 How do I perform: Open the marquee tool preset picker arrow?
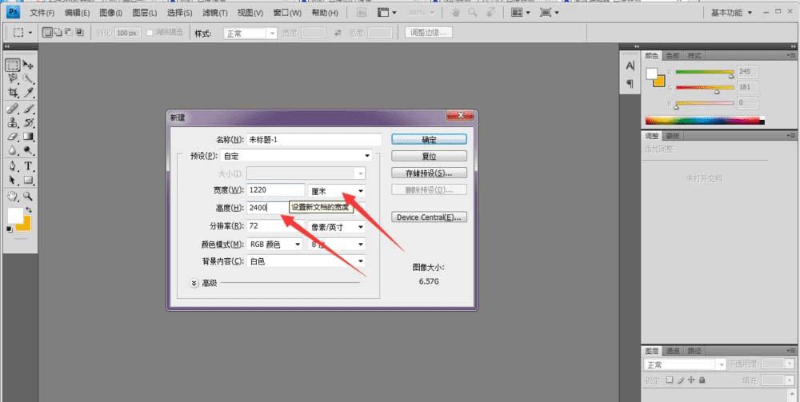30,33
